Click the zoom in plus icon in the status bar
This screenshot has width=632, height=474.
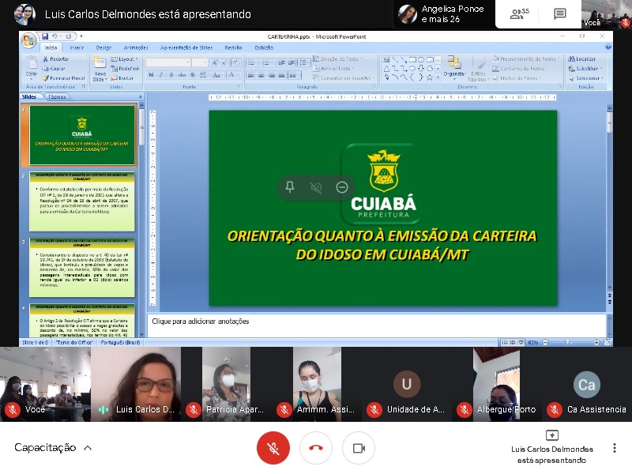[x=596, y=342]
